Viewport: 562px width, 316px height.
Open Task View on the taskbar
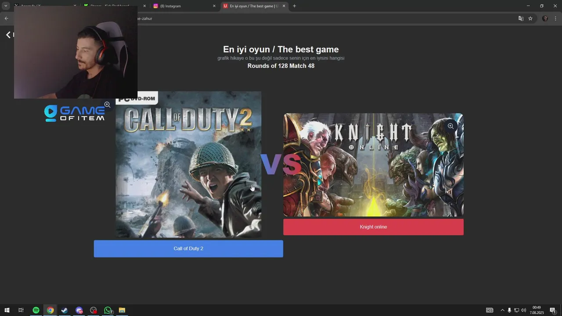tap(21, 310)
